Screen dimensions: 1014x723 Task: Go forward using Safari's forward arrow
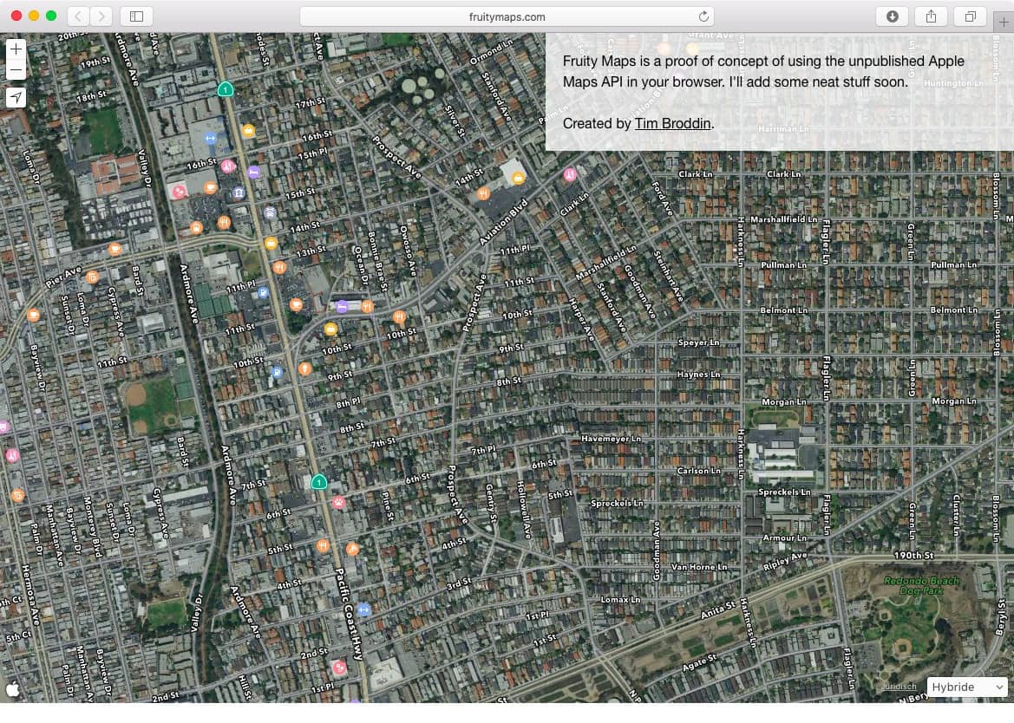coord(101,16)
